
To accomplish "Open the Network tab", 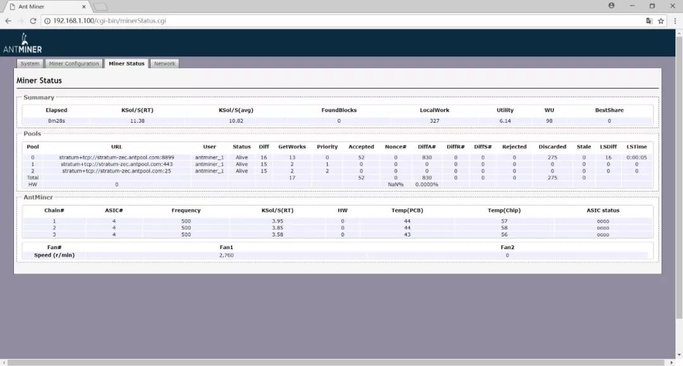I will tap(164, 64).
